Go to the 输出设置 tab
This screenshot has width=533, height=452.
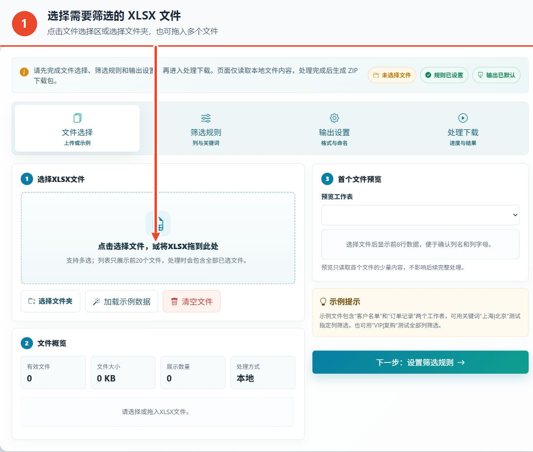[334, 128]
